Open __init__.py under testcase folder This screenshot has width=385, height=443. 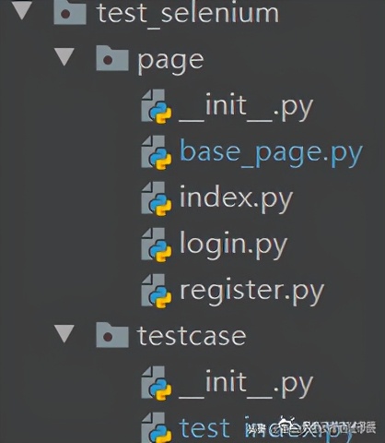246,385
